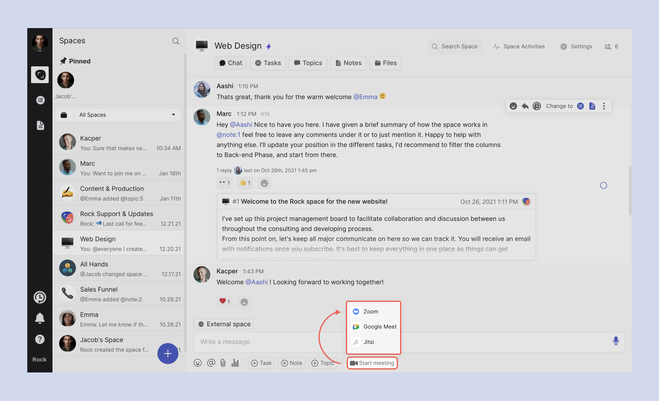This screenshot has width=659, height=401.
Task: Open the emoji picker below message box
Action: (198, 363)
